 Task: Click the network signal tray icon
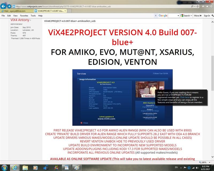click(193, 168)
